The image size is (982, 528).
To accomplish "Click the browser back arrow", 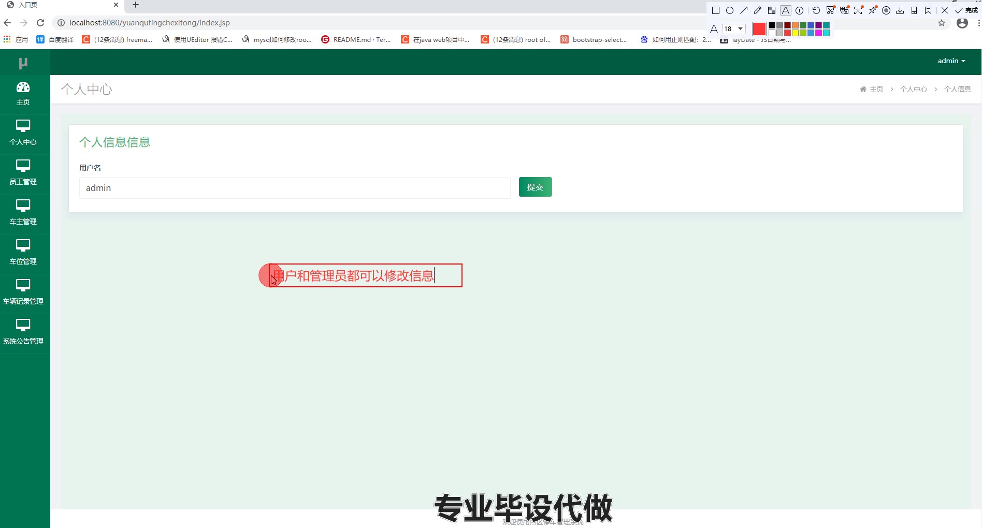I will [x=7, y=23].
